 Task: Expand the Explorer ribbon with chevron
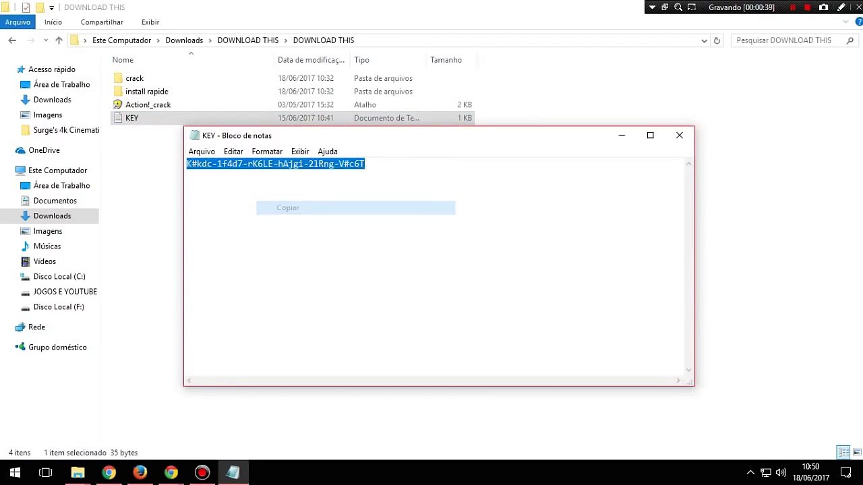845,22
